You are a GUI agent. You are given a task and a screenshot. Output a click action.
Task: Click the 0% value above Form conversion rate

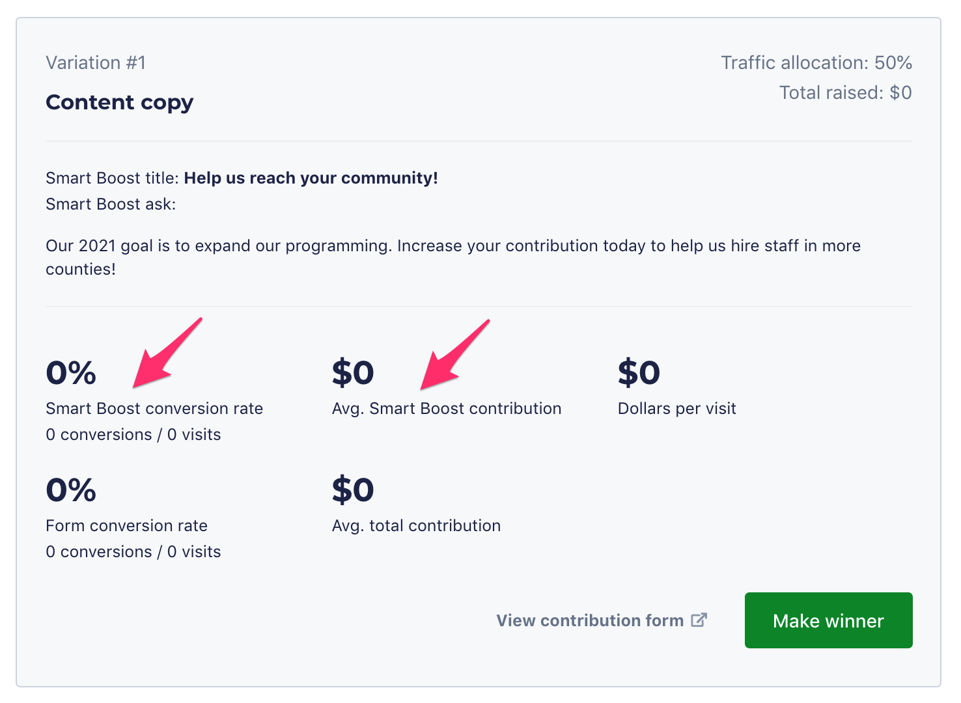pyautogui.click(x=71, y=490)
